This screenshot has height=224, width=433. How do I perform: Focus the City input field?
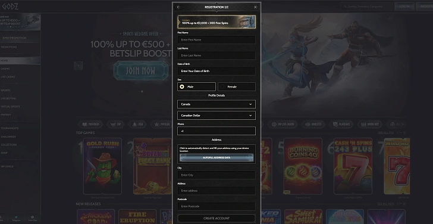pyautogui.click(x=216, y=175)
